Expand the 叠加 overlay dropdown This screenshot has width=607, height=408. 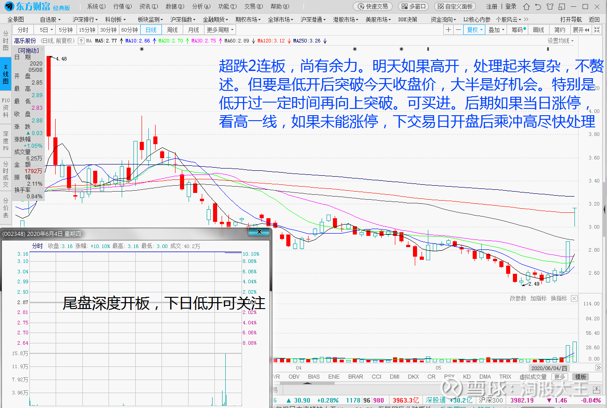[496, 30]
